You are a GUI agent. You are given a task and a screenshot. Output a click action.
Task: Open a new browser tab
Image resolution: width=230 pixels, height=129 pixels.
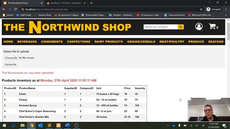91,3
